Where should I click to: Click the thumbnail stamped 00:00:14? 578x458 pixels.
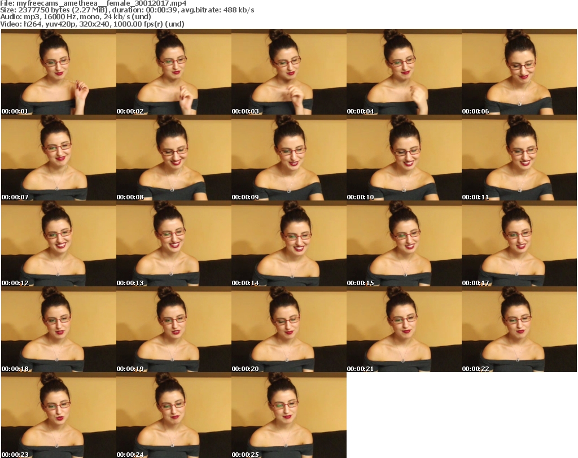pos(288,244)
